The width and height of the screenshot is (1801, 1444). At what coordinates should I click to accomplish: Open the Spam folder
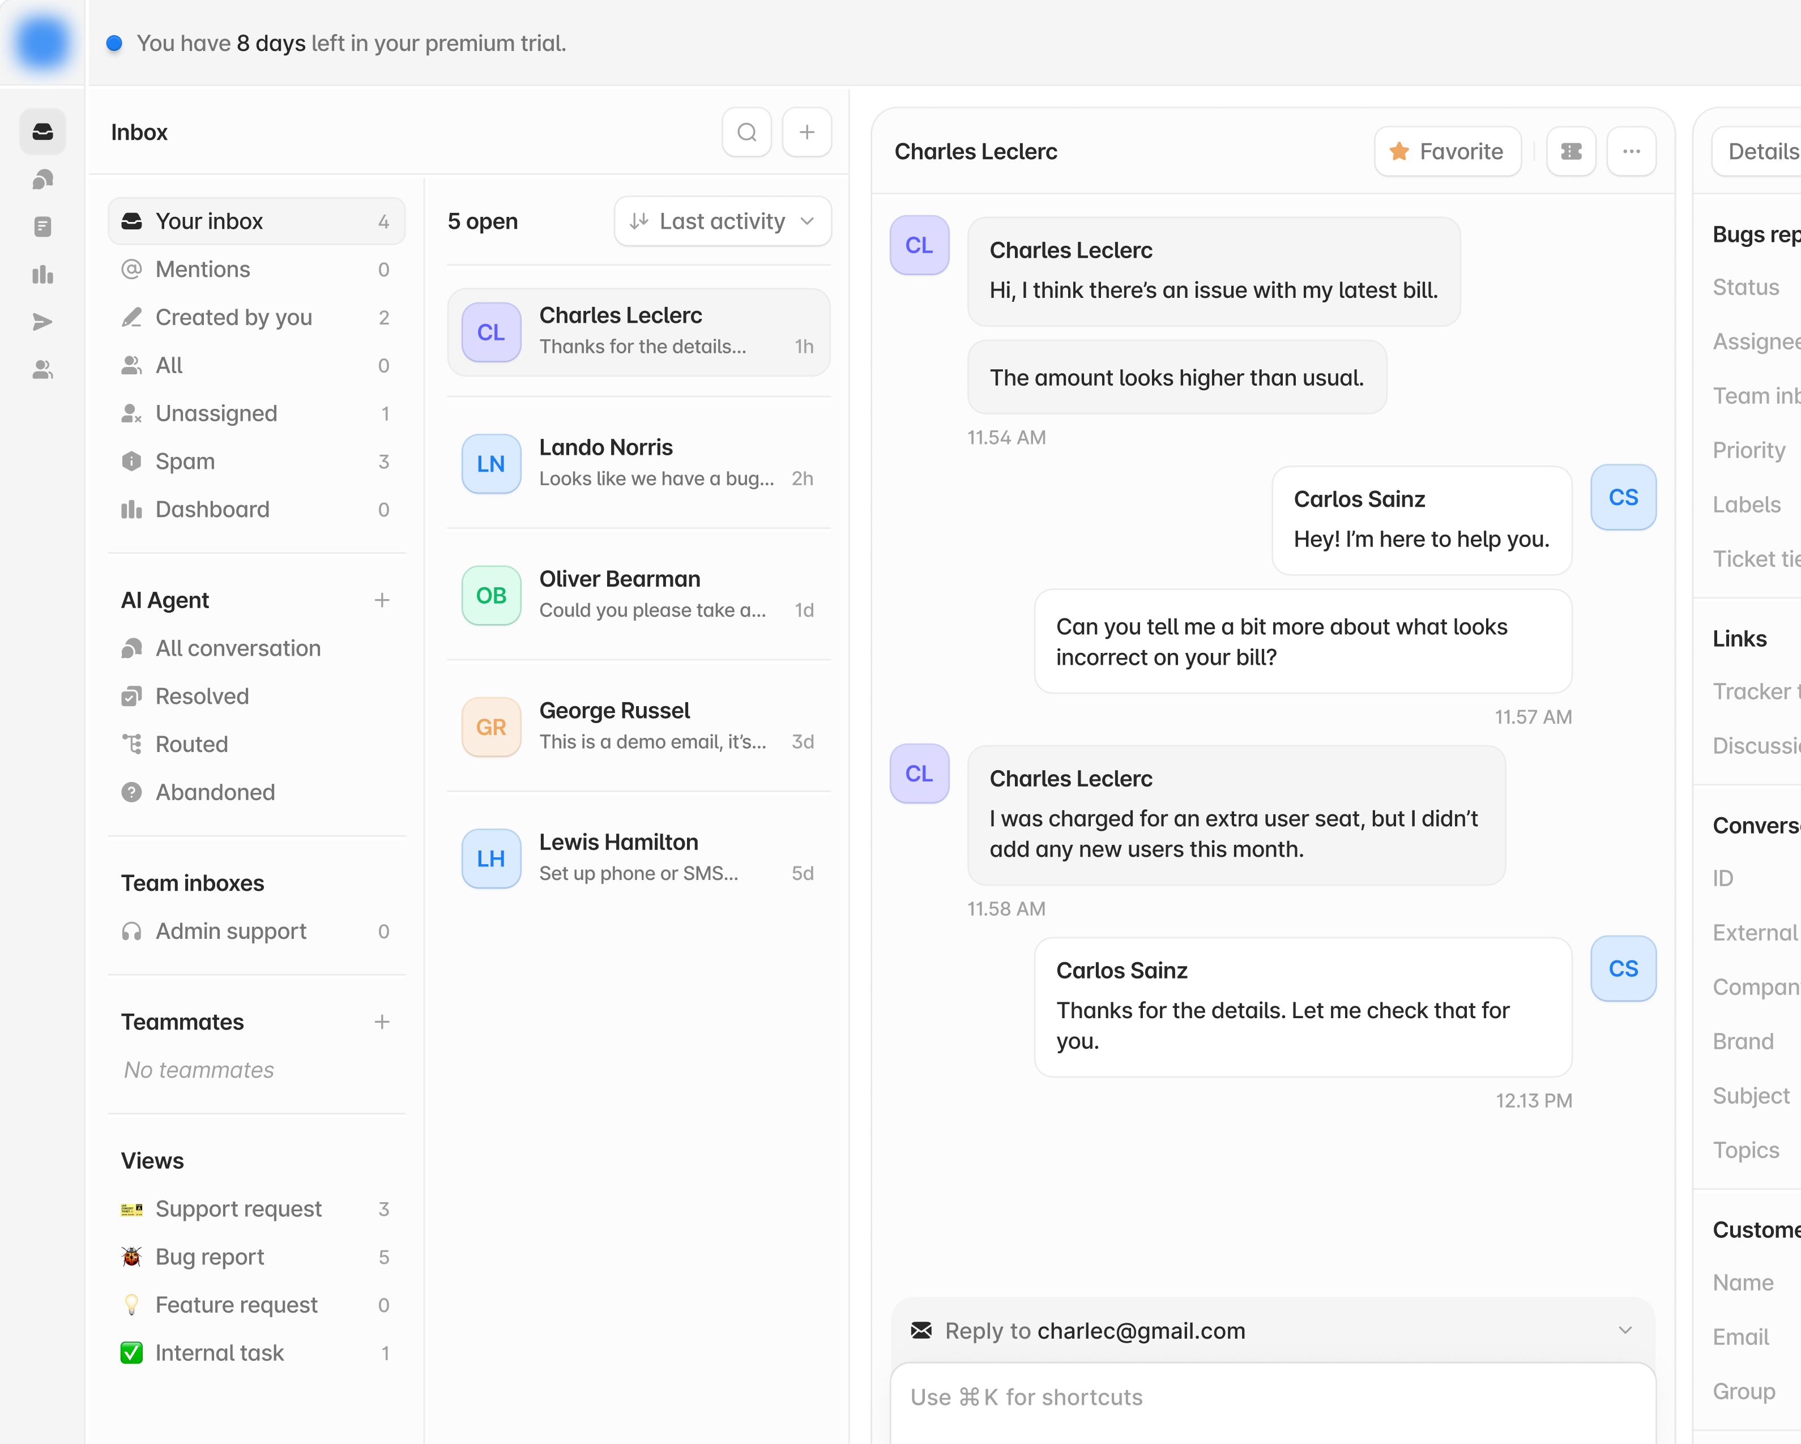pos(185,461)
